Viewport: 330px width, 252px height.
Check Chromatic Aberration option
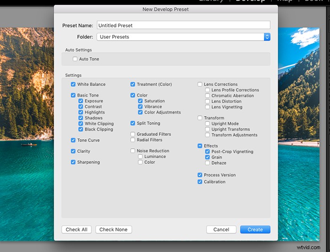point(207,96)
